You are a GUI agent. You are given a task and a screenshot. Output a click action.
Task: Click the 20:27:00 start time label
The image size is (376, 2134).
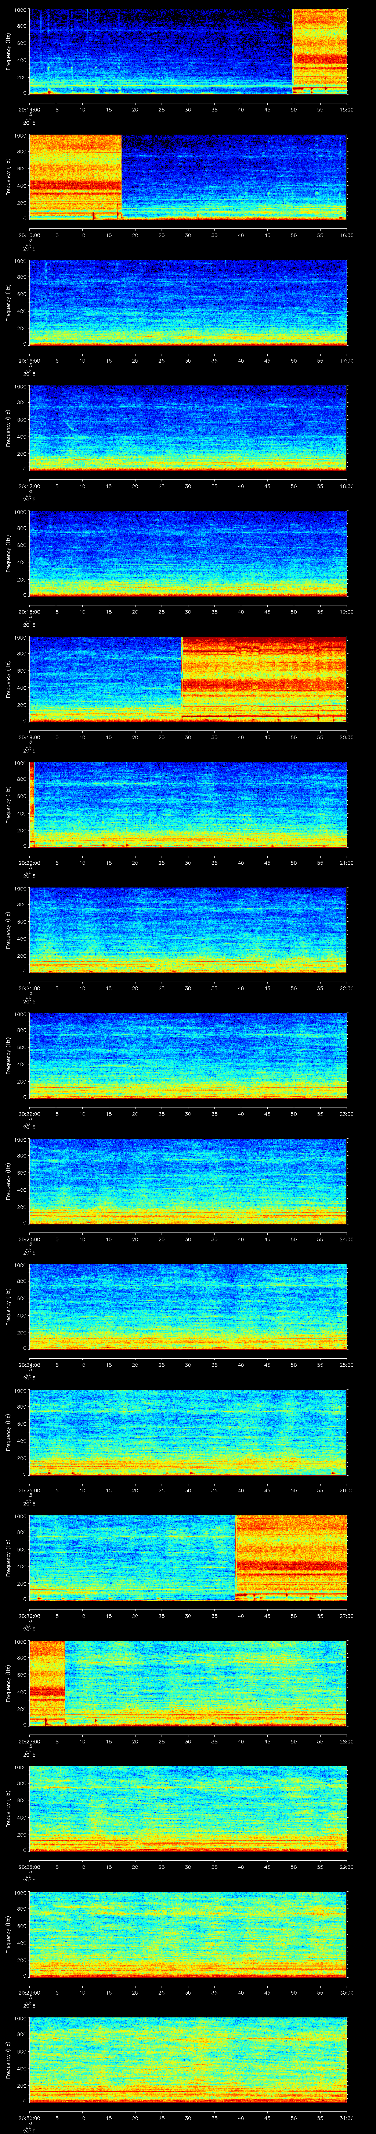click(x=29, y=1741)
